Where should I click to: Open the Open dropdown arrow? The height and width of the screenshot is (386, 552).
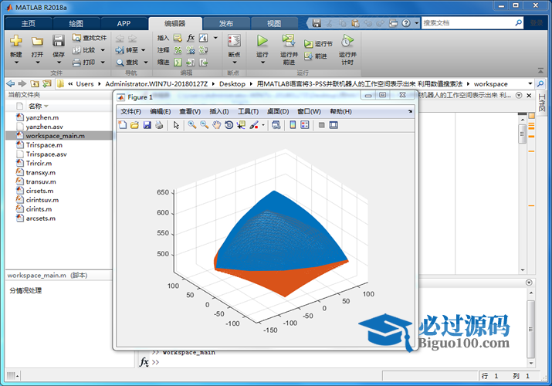[x=37, y=63]
